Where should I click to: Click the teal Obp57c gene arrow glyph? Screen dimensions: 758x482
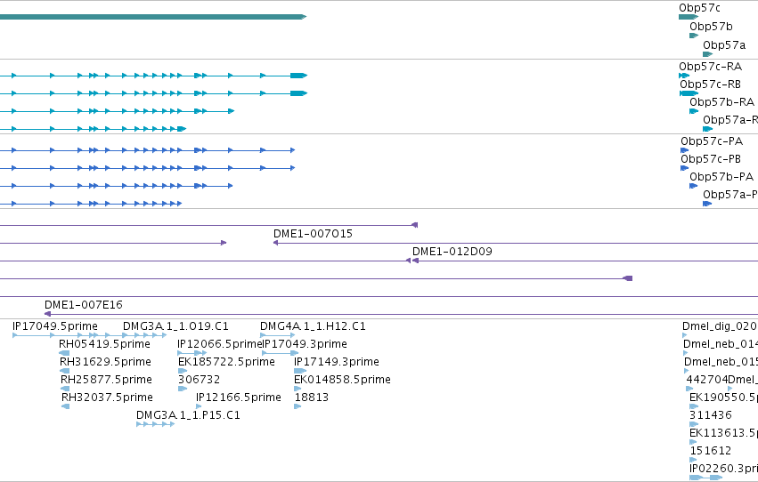pos(689,17)
